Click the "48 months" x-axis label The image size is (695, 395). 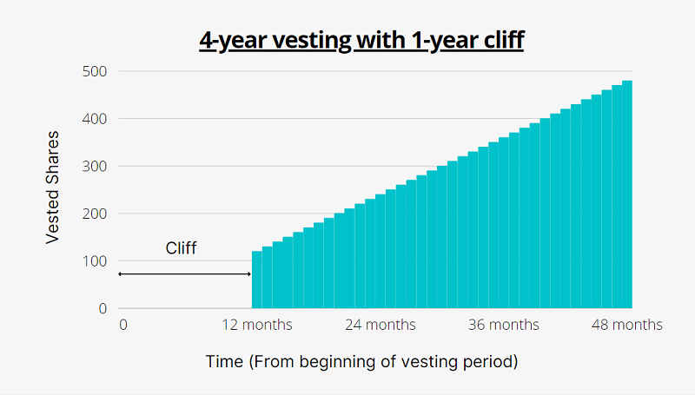click(x=626, y=325)
